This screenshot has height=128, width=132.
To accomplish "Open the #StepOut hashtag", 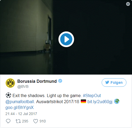I will click(x=92, y=96).
